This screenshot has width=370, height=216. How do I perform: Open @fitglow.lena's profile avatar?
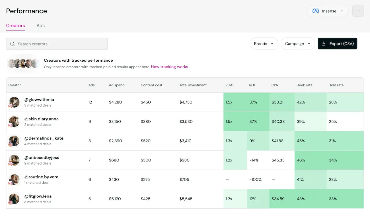[x=14, y=199]
